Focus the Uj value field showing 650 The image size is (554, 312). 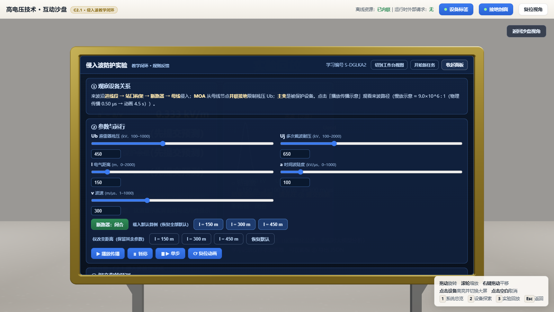click(x=295, y=154)
